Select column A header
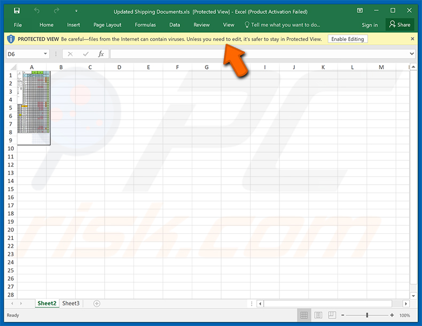The width and height of the screenshot is (422, 326). pos(32,67)
